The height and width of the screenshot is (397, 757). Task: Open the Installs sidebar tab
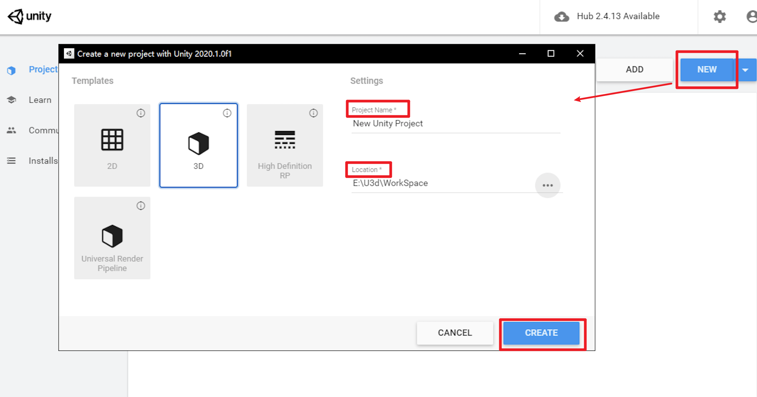tap(43, 161)
